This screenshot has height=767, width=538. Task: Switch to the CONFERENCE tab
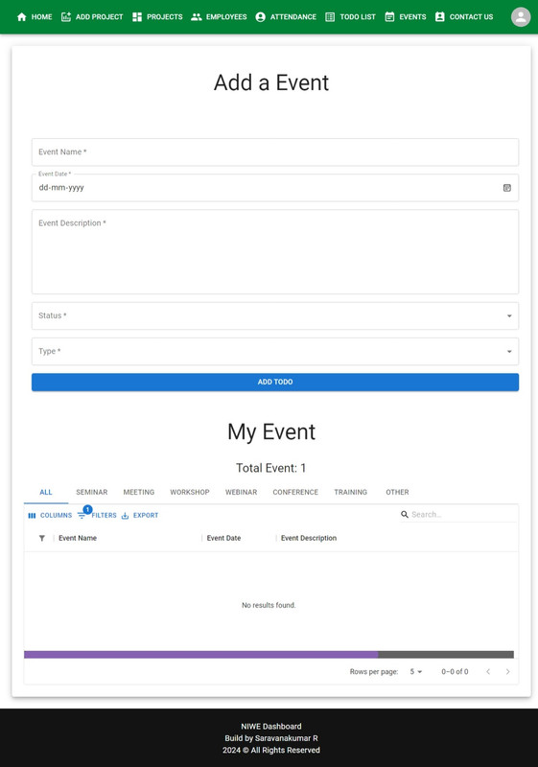(x=295, y=492)
